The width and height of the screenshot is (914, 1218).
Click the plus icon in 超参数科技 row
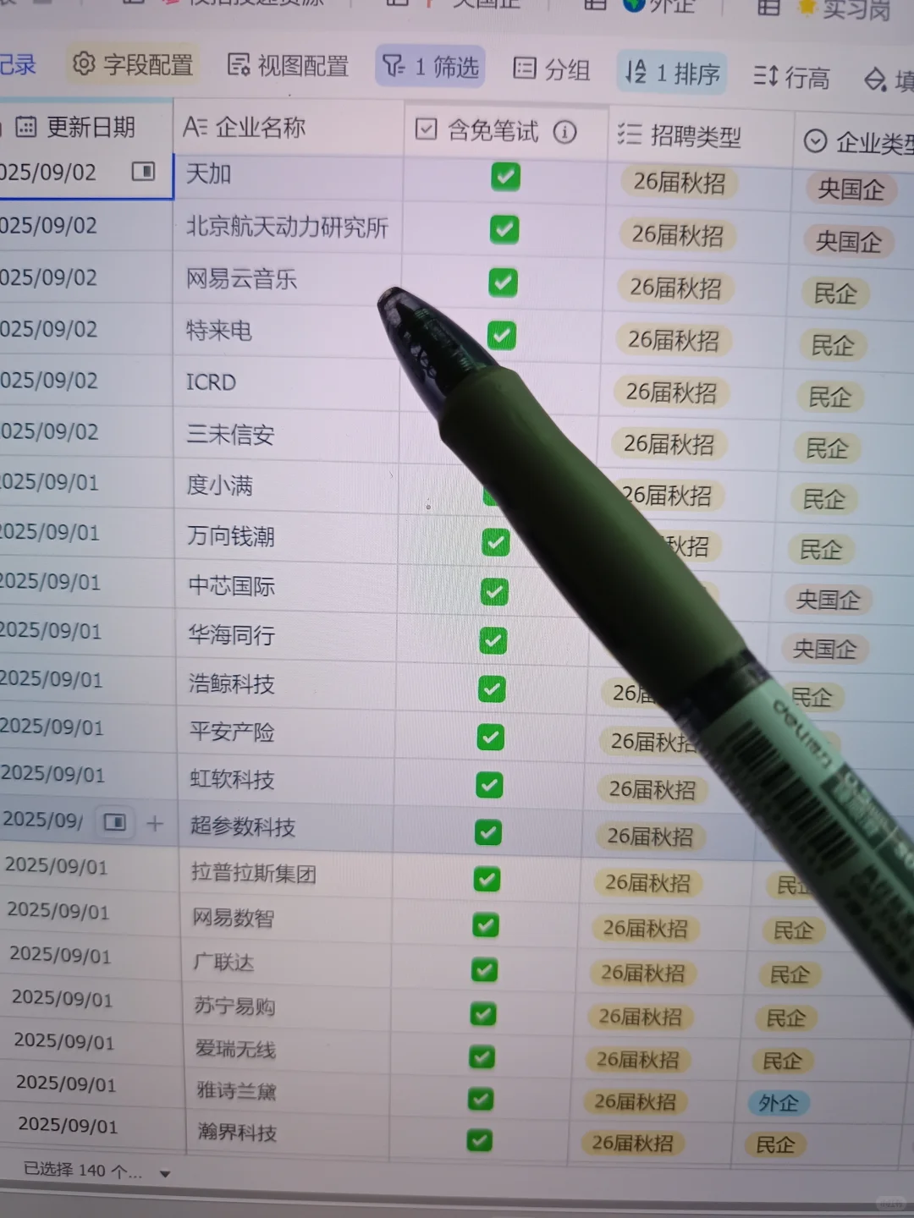tap(155, 823)
